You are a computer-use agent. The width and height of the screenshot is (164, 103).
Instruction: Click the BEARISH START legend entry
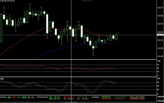click(x=137, y=99)
